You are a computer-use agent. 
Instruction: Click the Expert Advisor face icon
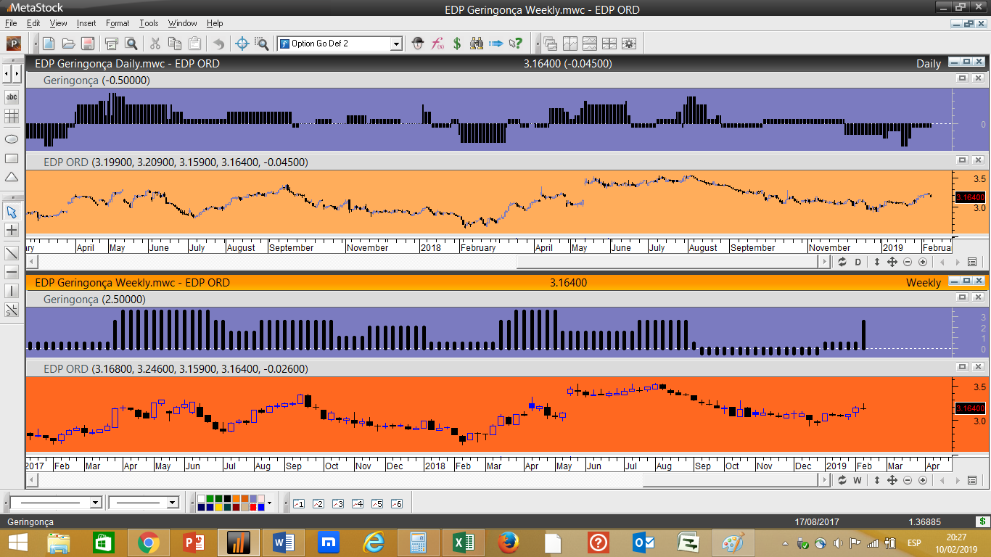[418, 44]
